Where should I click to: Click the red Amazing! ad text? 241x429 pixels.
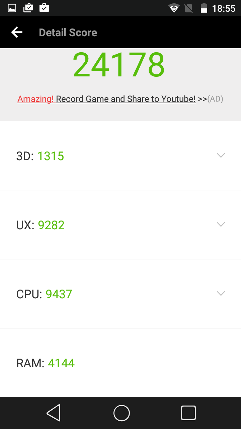35,99
